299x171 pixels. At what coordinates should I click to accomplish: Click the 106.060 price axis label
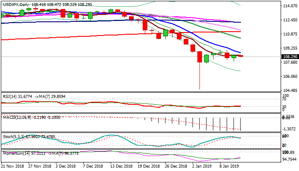coord(290,77)
